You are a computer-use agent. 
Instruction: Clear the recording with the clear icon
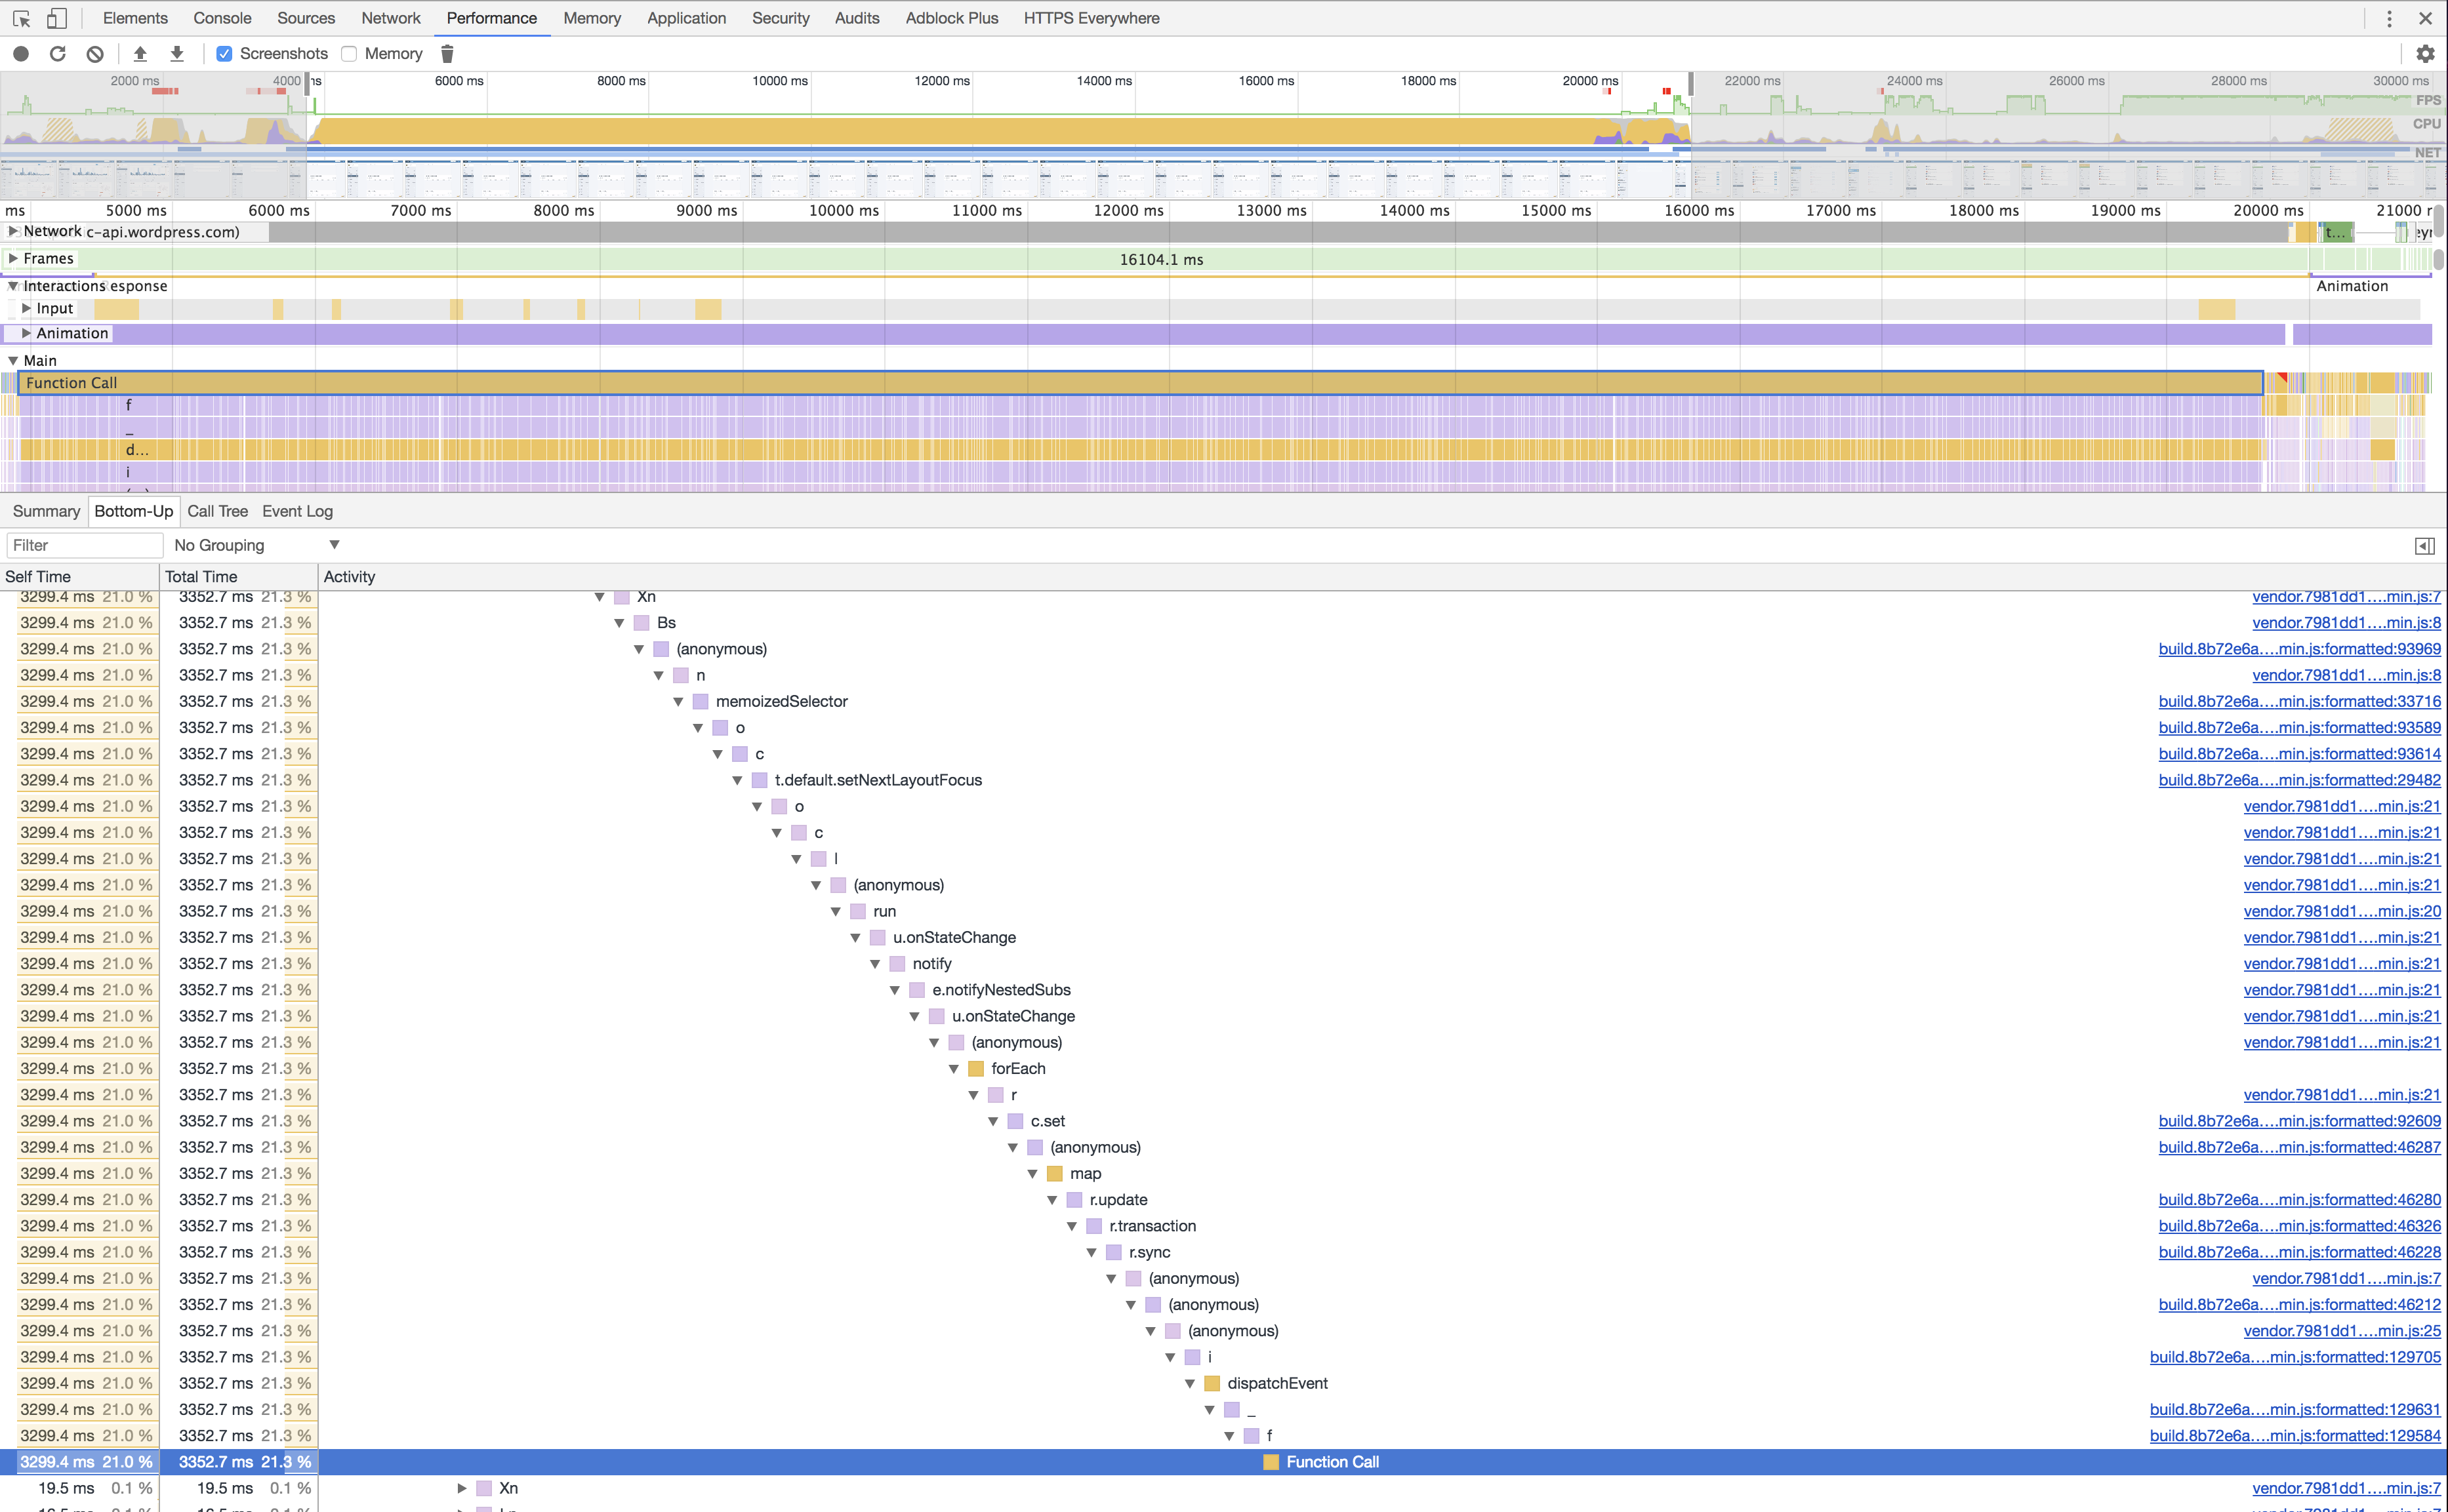(95, 54)
